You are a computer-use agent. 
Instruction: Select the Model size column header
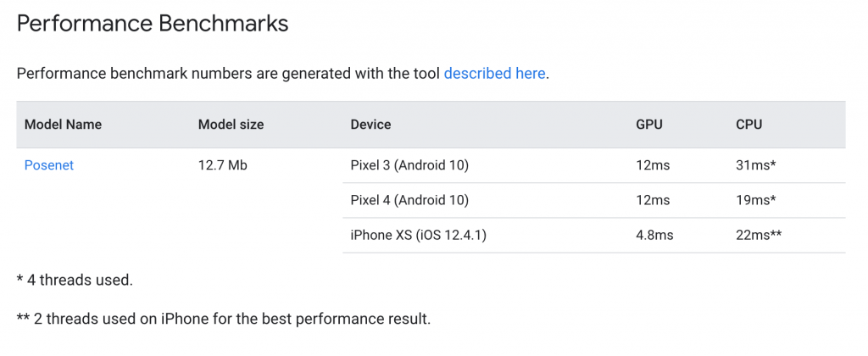coord(231,125)
